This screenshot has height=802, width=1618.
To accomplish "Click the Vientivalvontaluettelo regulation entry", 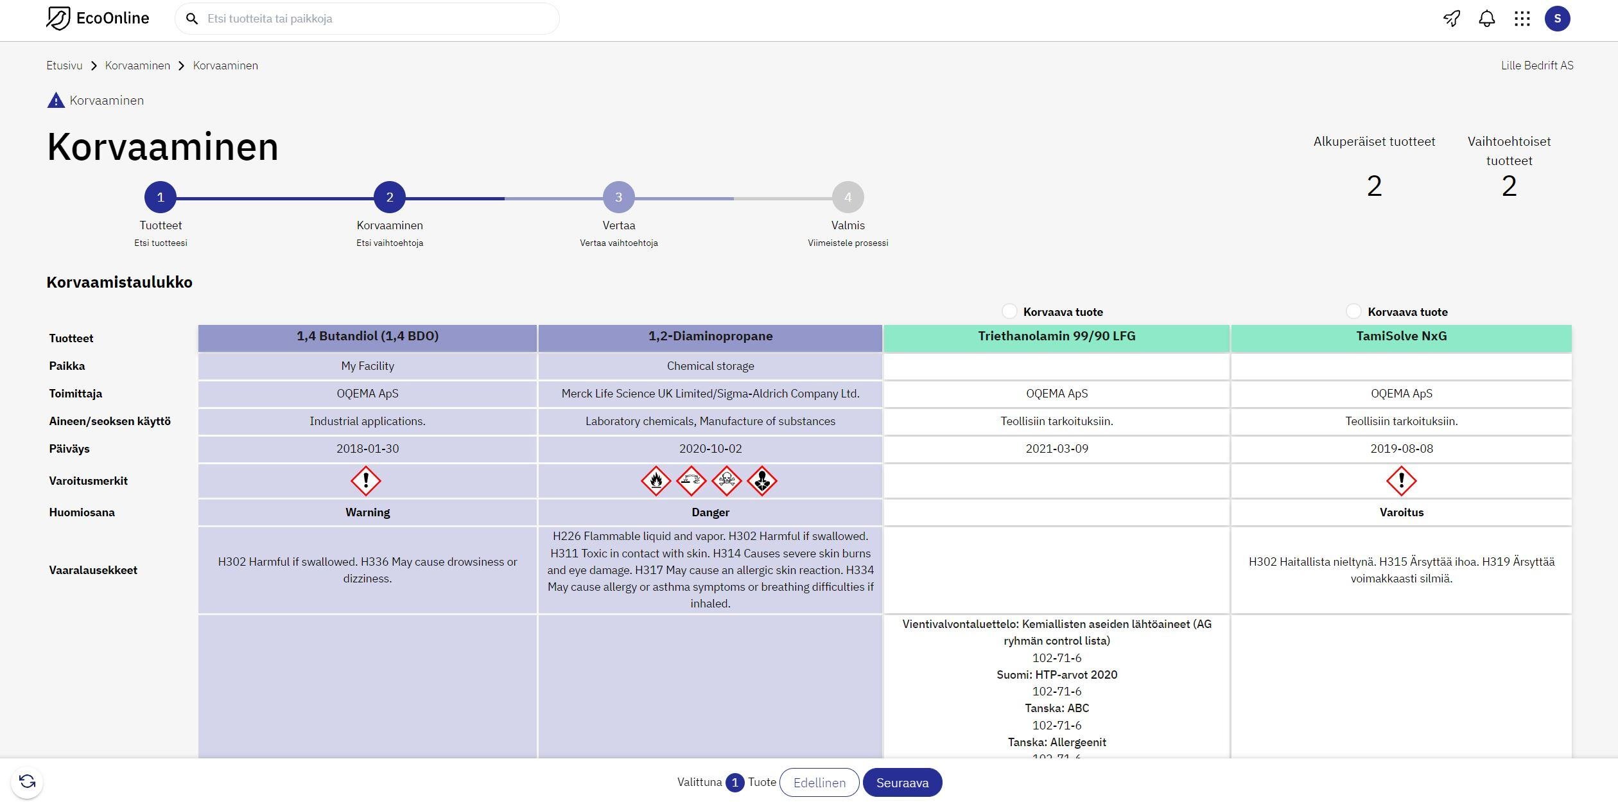I will (1057, 632).
